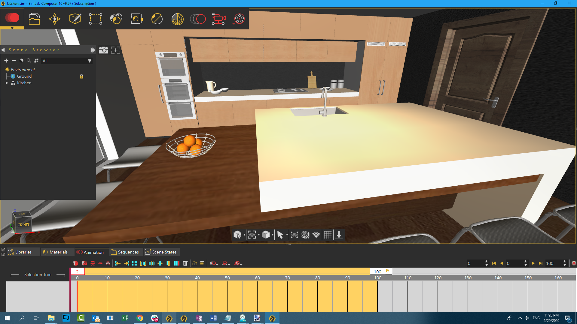Click the red record workbench button
Image resolution: width=577 pixels, height=324 pixels.
[x=12, y=18]
